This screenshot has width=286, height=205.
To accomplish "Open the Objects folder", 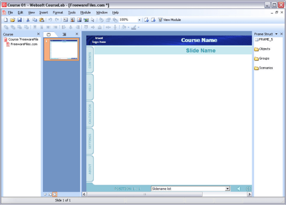I will tap(263, 49).
